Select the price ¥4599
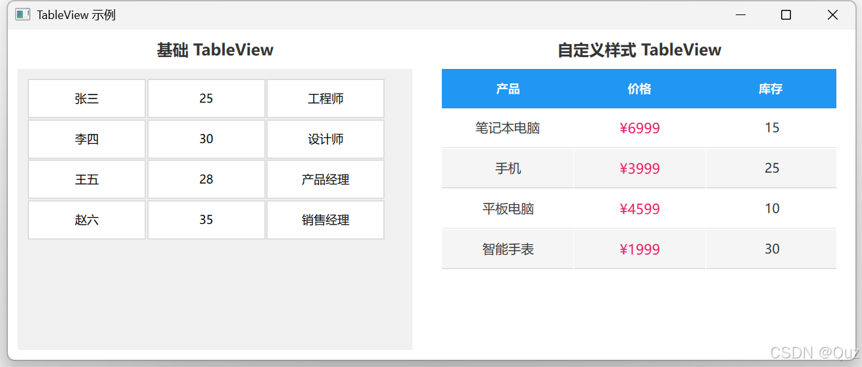The image size is (862, 367). click(x=640, y=209)
